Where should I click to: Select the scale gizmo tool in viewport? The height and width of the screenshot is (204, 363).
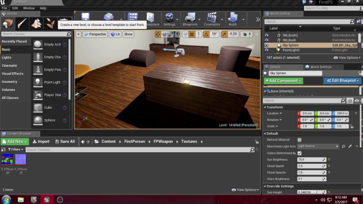coord(171,34)
